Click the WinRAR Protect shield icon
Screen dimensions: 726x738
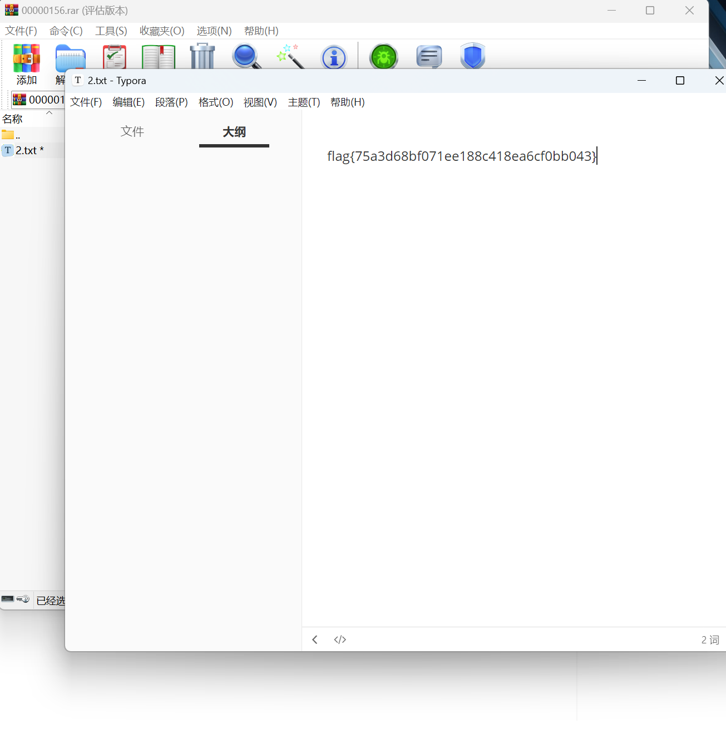[473, 56]
